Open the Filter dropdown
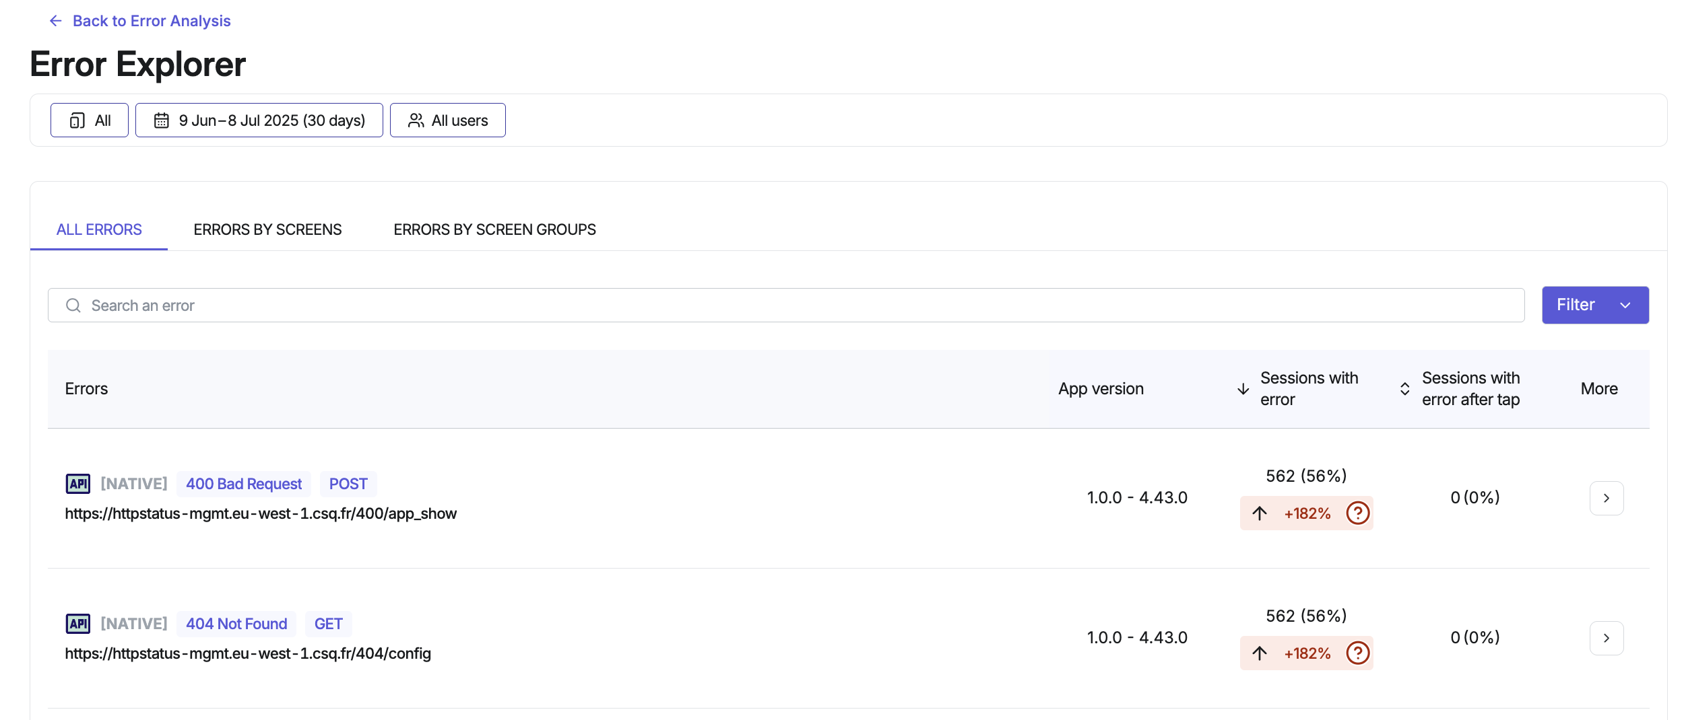 [x=1595, y=305]
